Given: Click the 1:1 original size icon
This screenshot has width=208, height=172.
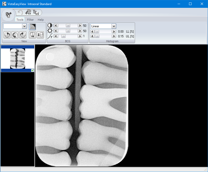Looking at the screenshot, I should tap(28, 12).
